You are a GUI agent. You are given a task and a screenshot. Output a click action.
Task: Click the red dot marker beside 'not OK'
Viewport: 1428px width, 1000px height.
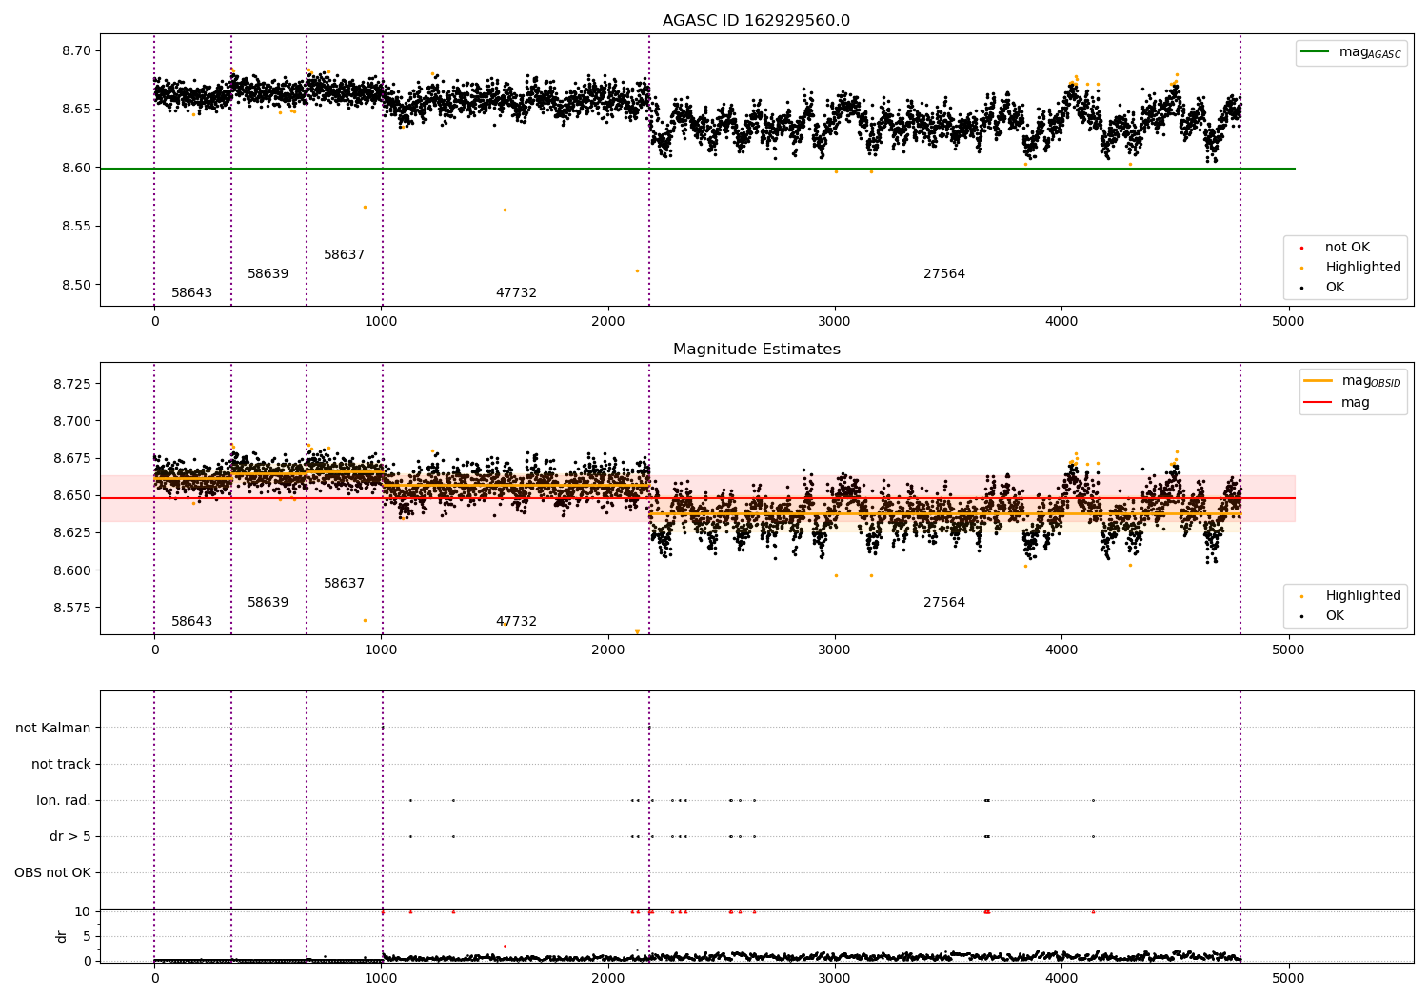1301,248
